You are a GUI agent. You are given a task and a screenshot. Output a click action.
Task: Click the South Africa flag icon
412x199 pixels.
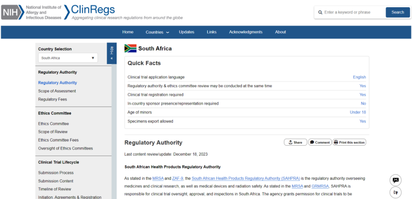(x=130, y=48)
